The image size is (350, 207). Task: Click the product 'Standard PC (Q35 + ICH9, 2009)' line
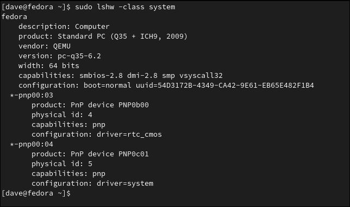pyautogui.click(x=103, y=36)
